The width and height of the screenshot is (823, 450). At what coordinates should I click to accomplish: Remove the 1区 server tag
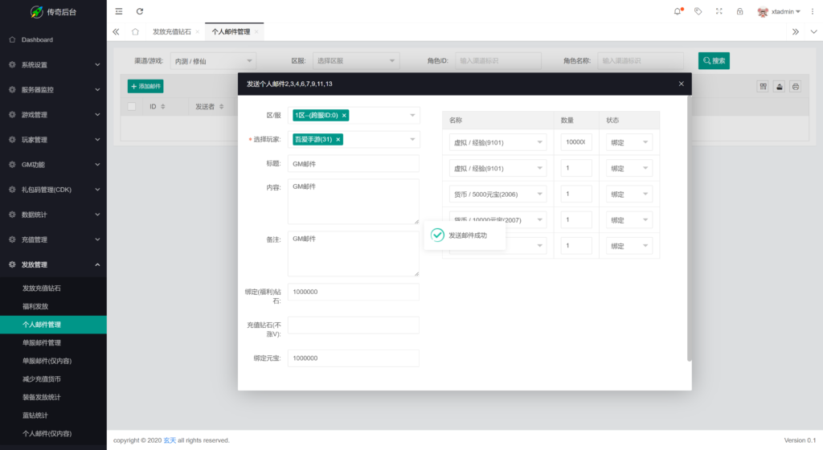[344, 116]
